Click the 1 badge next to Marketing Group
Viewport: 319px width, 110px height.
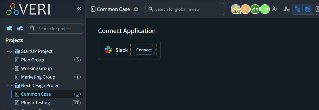(x=77, y=77)
